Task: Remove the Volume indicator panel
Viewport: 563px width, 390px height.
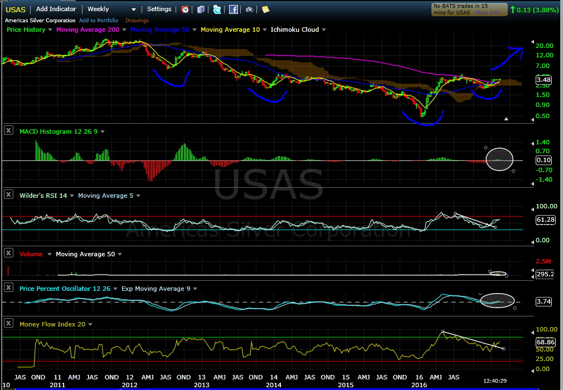Action: (8, 253)
